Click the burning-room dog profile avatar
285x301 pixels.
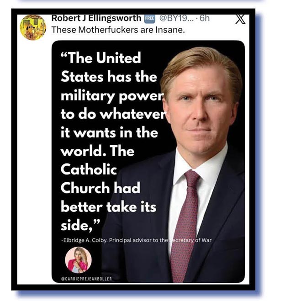(x=33, y=27)
